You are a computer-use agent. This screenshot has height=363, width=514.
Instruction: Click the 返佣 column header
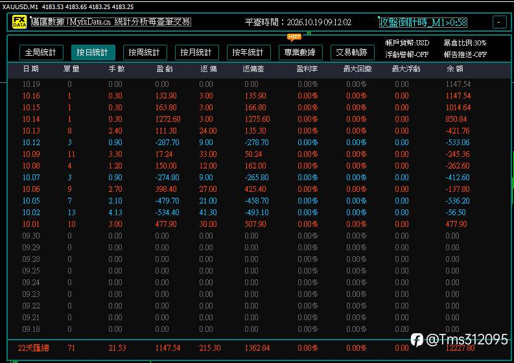pyautogui.click(x=209, y=69)
